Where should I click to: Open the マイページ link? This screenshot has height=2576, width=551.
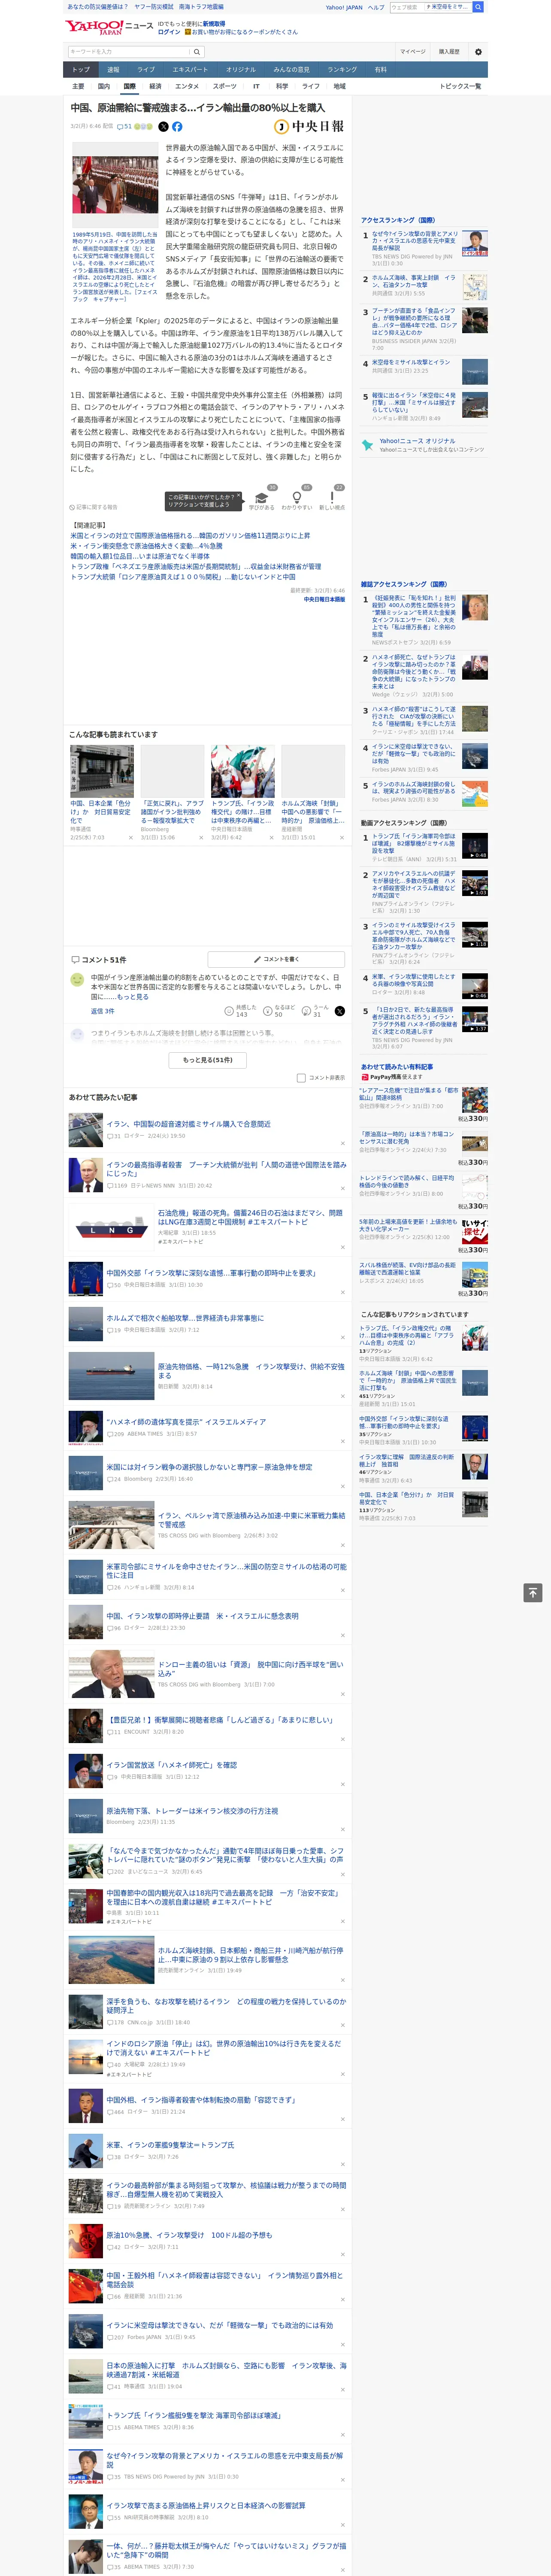413,52
